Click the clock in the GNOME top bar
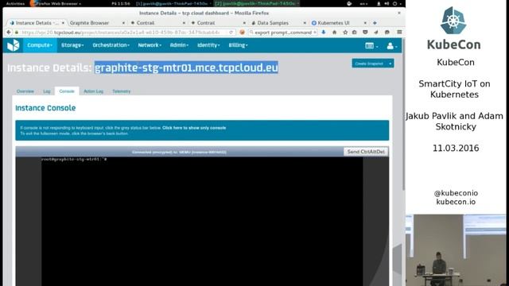The height and width of the screenshot is (286, 509). [x=120, y=3]
